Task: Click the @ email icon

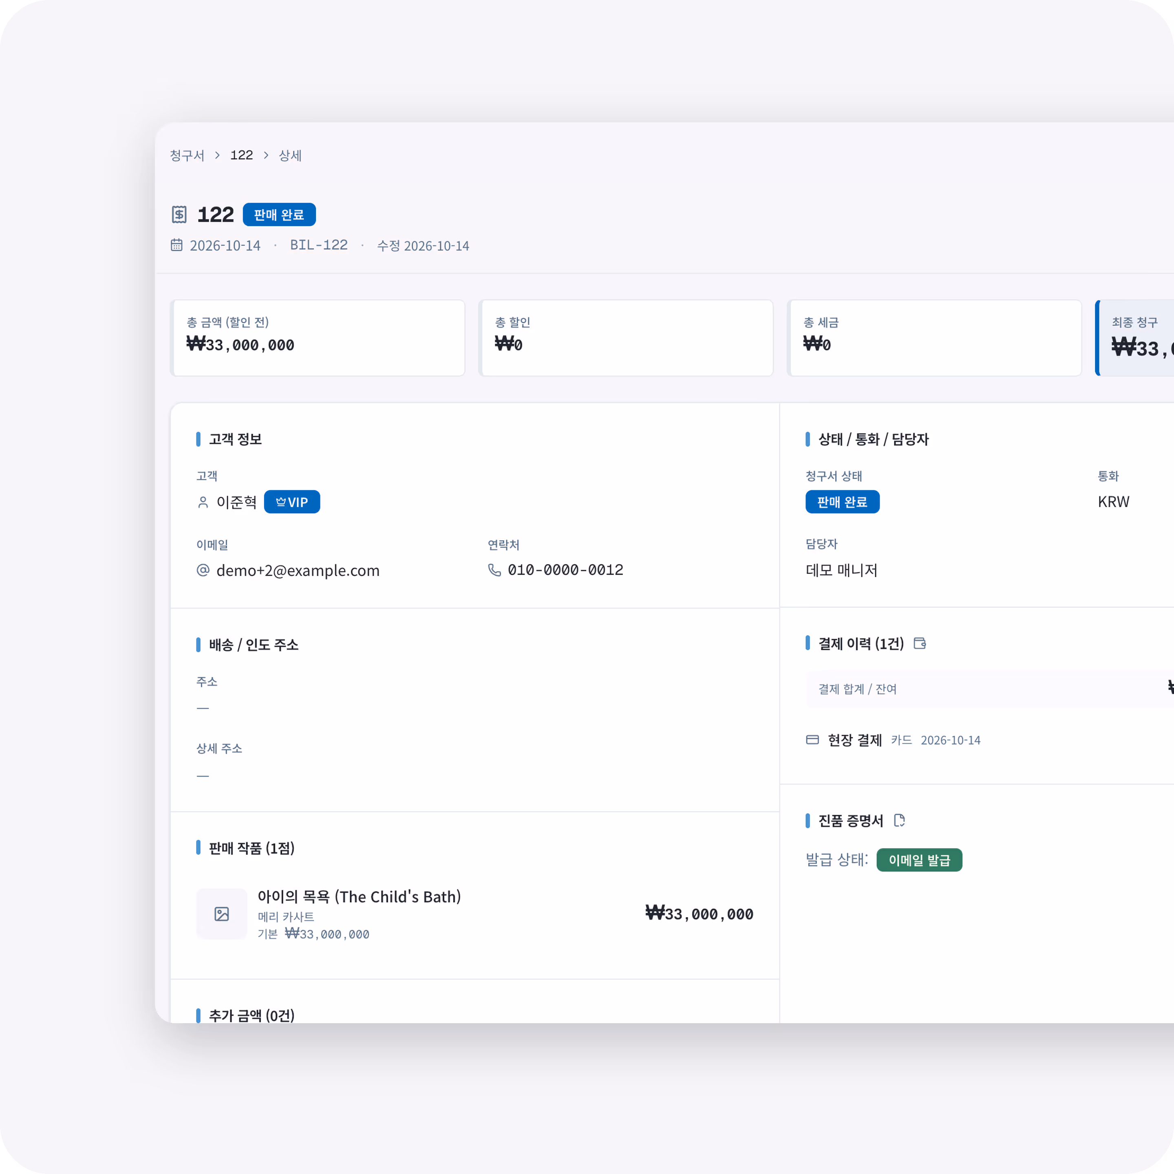Action: click(203, 570)
